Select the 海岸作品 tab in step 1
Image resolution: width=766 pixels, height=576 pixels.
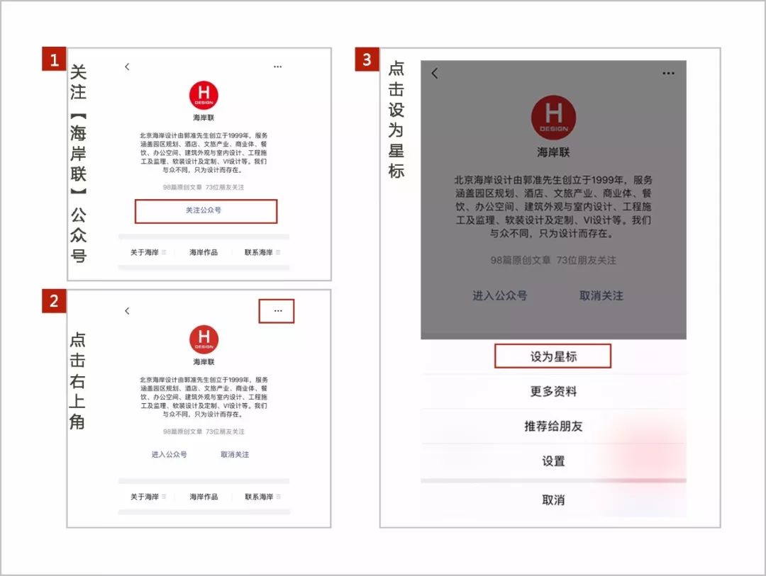pyautogui.click(x=204, y=252)
